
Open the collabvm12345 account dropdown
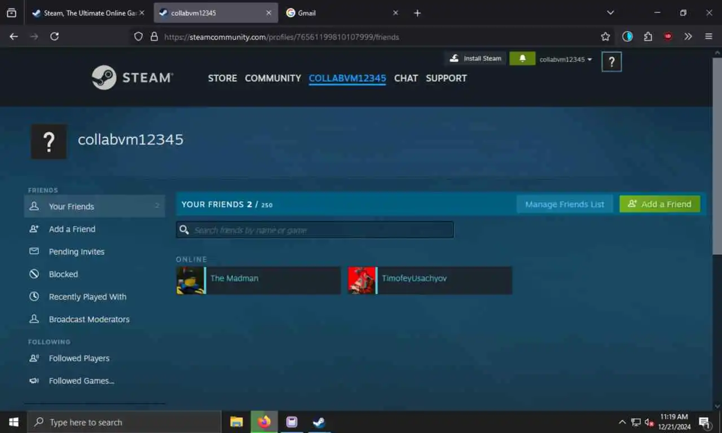(x=566, y=59)
